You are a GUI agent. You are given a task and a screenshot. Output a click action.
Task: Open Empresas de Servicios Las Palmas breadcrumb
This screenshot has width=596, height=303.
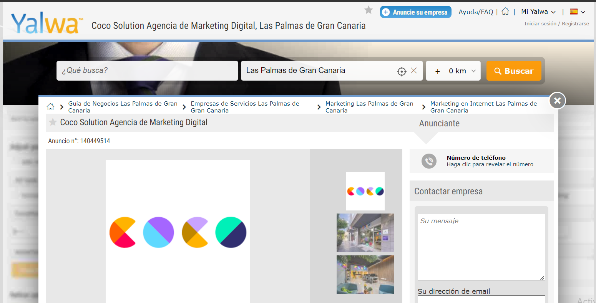tap(245, 107)
